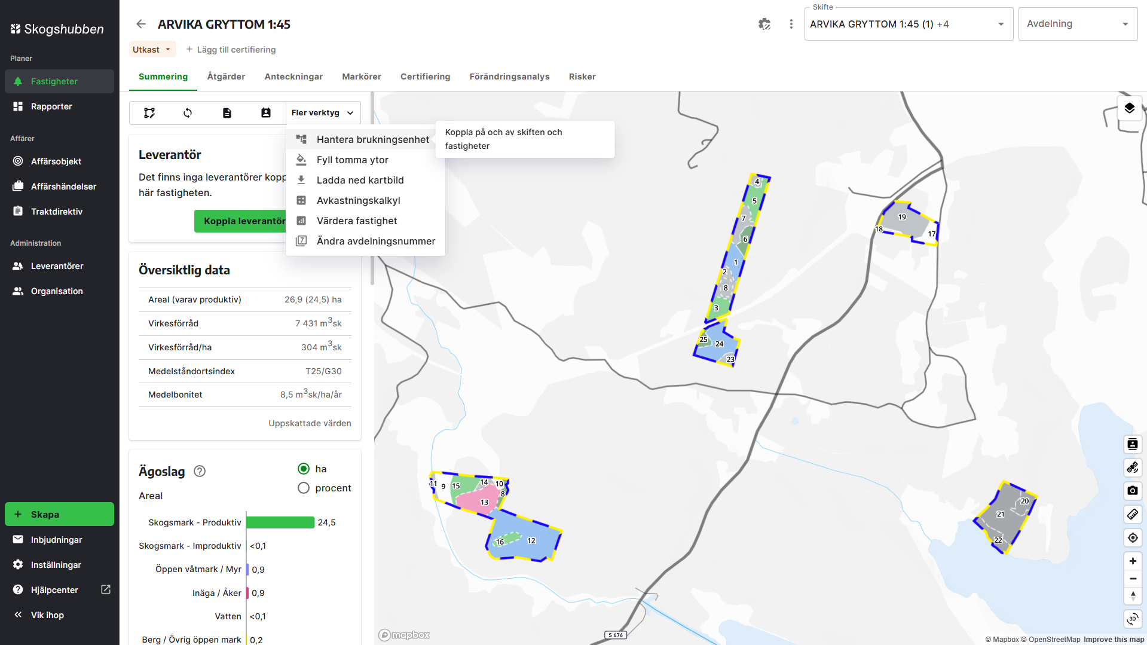This screenshot has width=1147, height=645.
Task: Choose Ändra avdelningsnummer from menu
Action: coord(365,241)
